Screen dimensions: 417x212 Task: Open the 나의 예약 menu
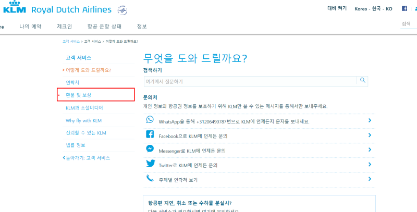pyautogui.click(x=30, y=26)
